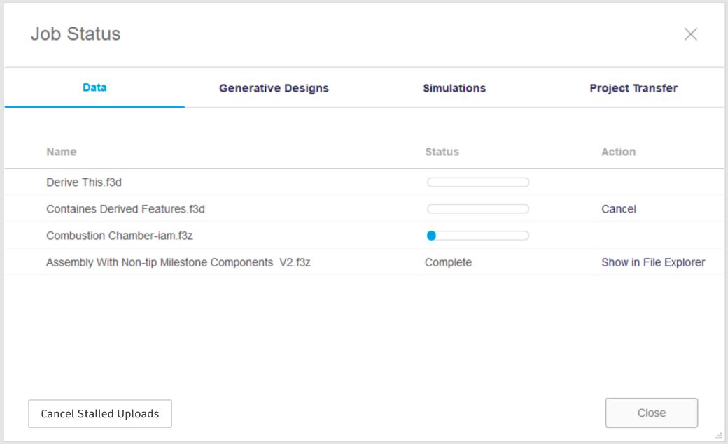Click the Combustion Chamber-iam.f3z progress bar
Image resolution: width=728 pixels, height=444 pixels.
pos(478,236)
